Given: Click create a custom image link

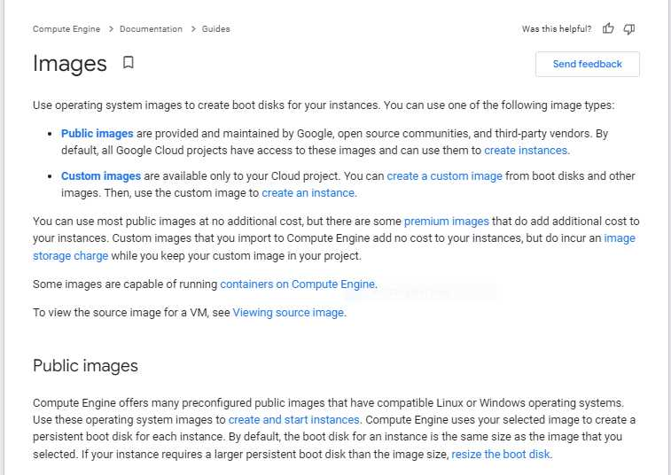Looking at the screenshot, I should click(x=444, y=176).
